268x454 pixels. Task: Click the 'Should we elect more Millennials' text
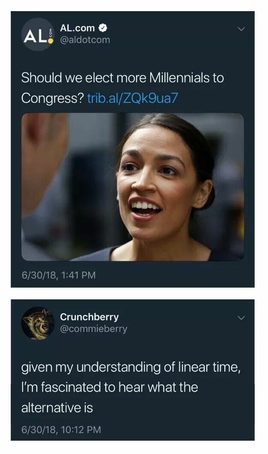122,78
